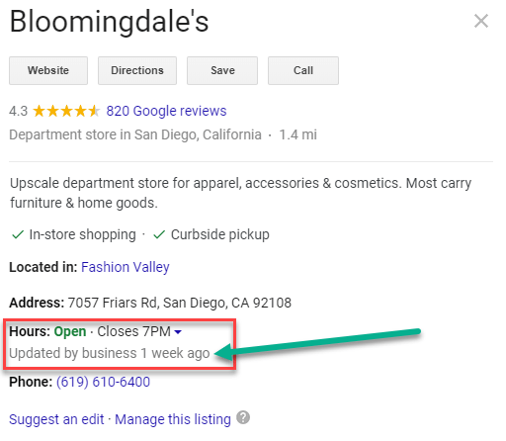
Task: Click the green Open status text
Action: pos(70,331)
